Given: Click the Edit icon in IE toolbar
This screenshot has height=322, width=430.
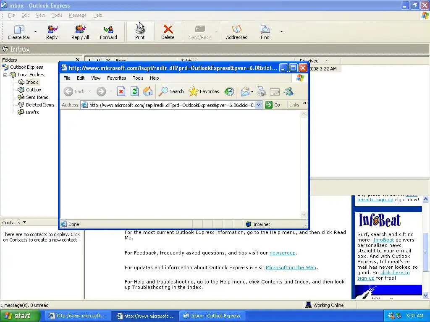Looking at the screenshot, I should [275, 91].
